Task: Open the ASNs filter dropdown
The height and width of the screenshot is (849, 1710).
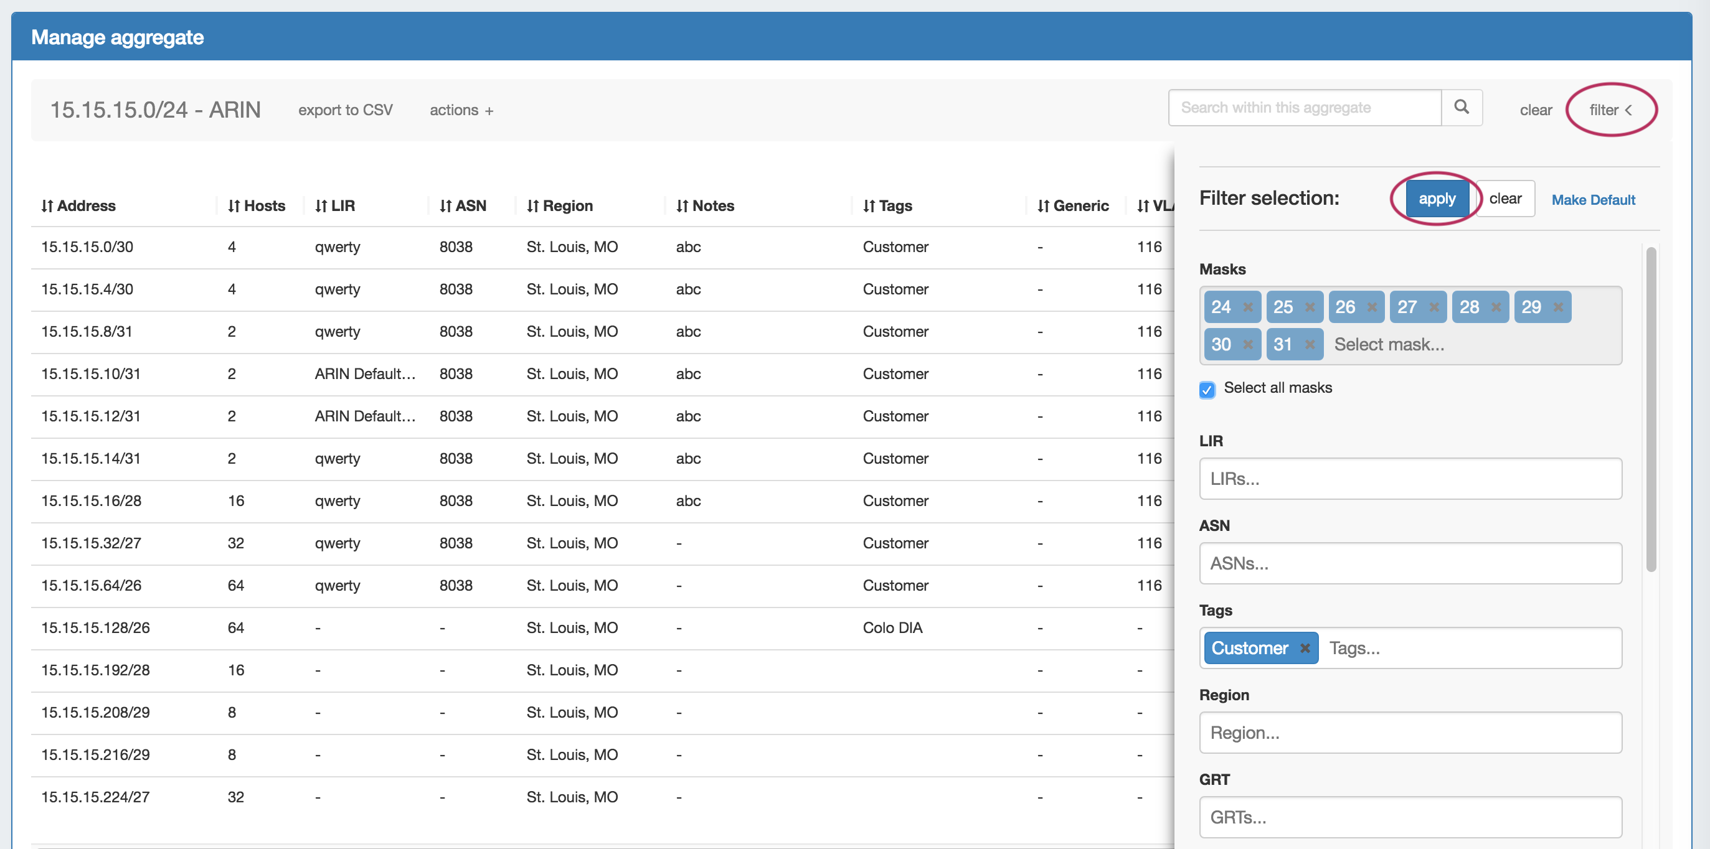Action: (x=1410, y=563)
